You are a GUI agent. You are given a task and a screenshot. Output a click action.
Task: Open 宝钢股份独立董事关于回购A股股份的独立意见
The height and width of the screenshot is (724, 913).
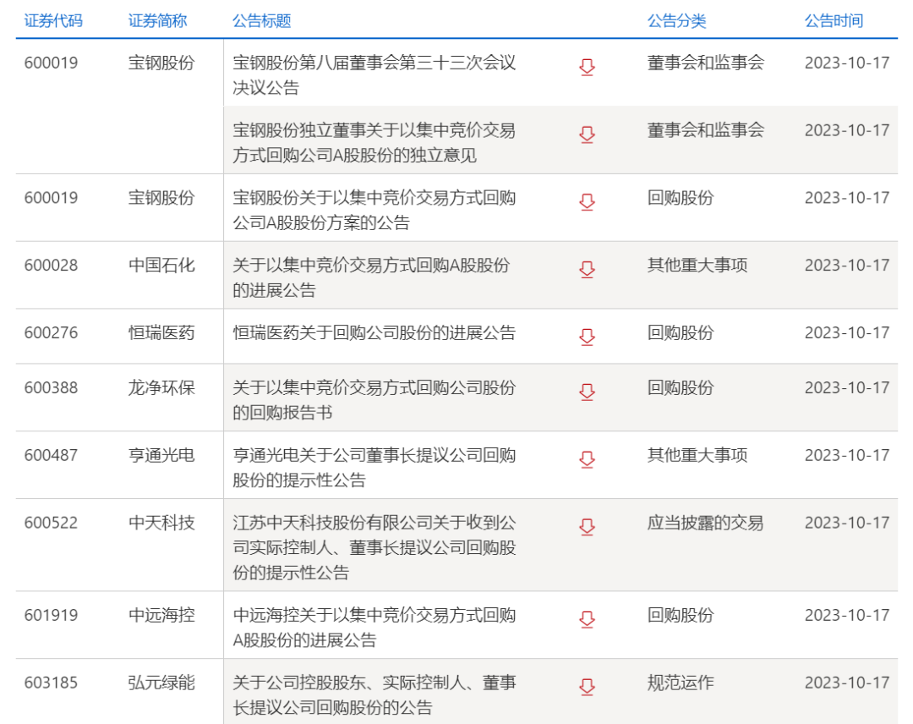(374, 143)
